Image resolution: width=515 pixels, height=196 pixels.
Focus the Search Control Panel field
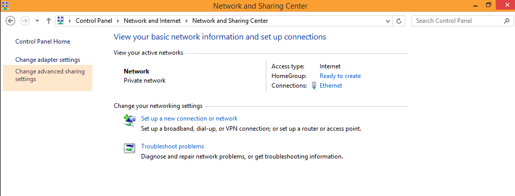[x=458, y=21]
